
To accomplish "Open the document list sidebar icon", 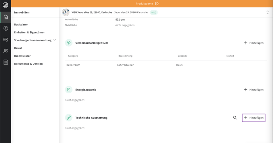I will (x=6, y=62).
